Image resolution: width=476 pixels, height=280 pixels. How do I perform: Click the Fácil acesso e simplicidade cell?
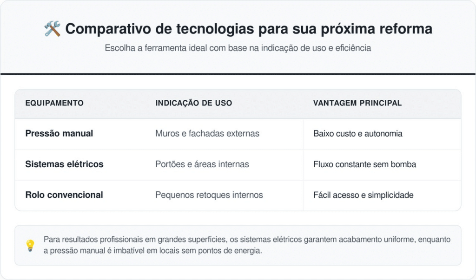tap(364, 195)
